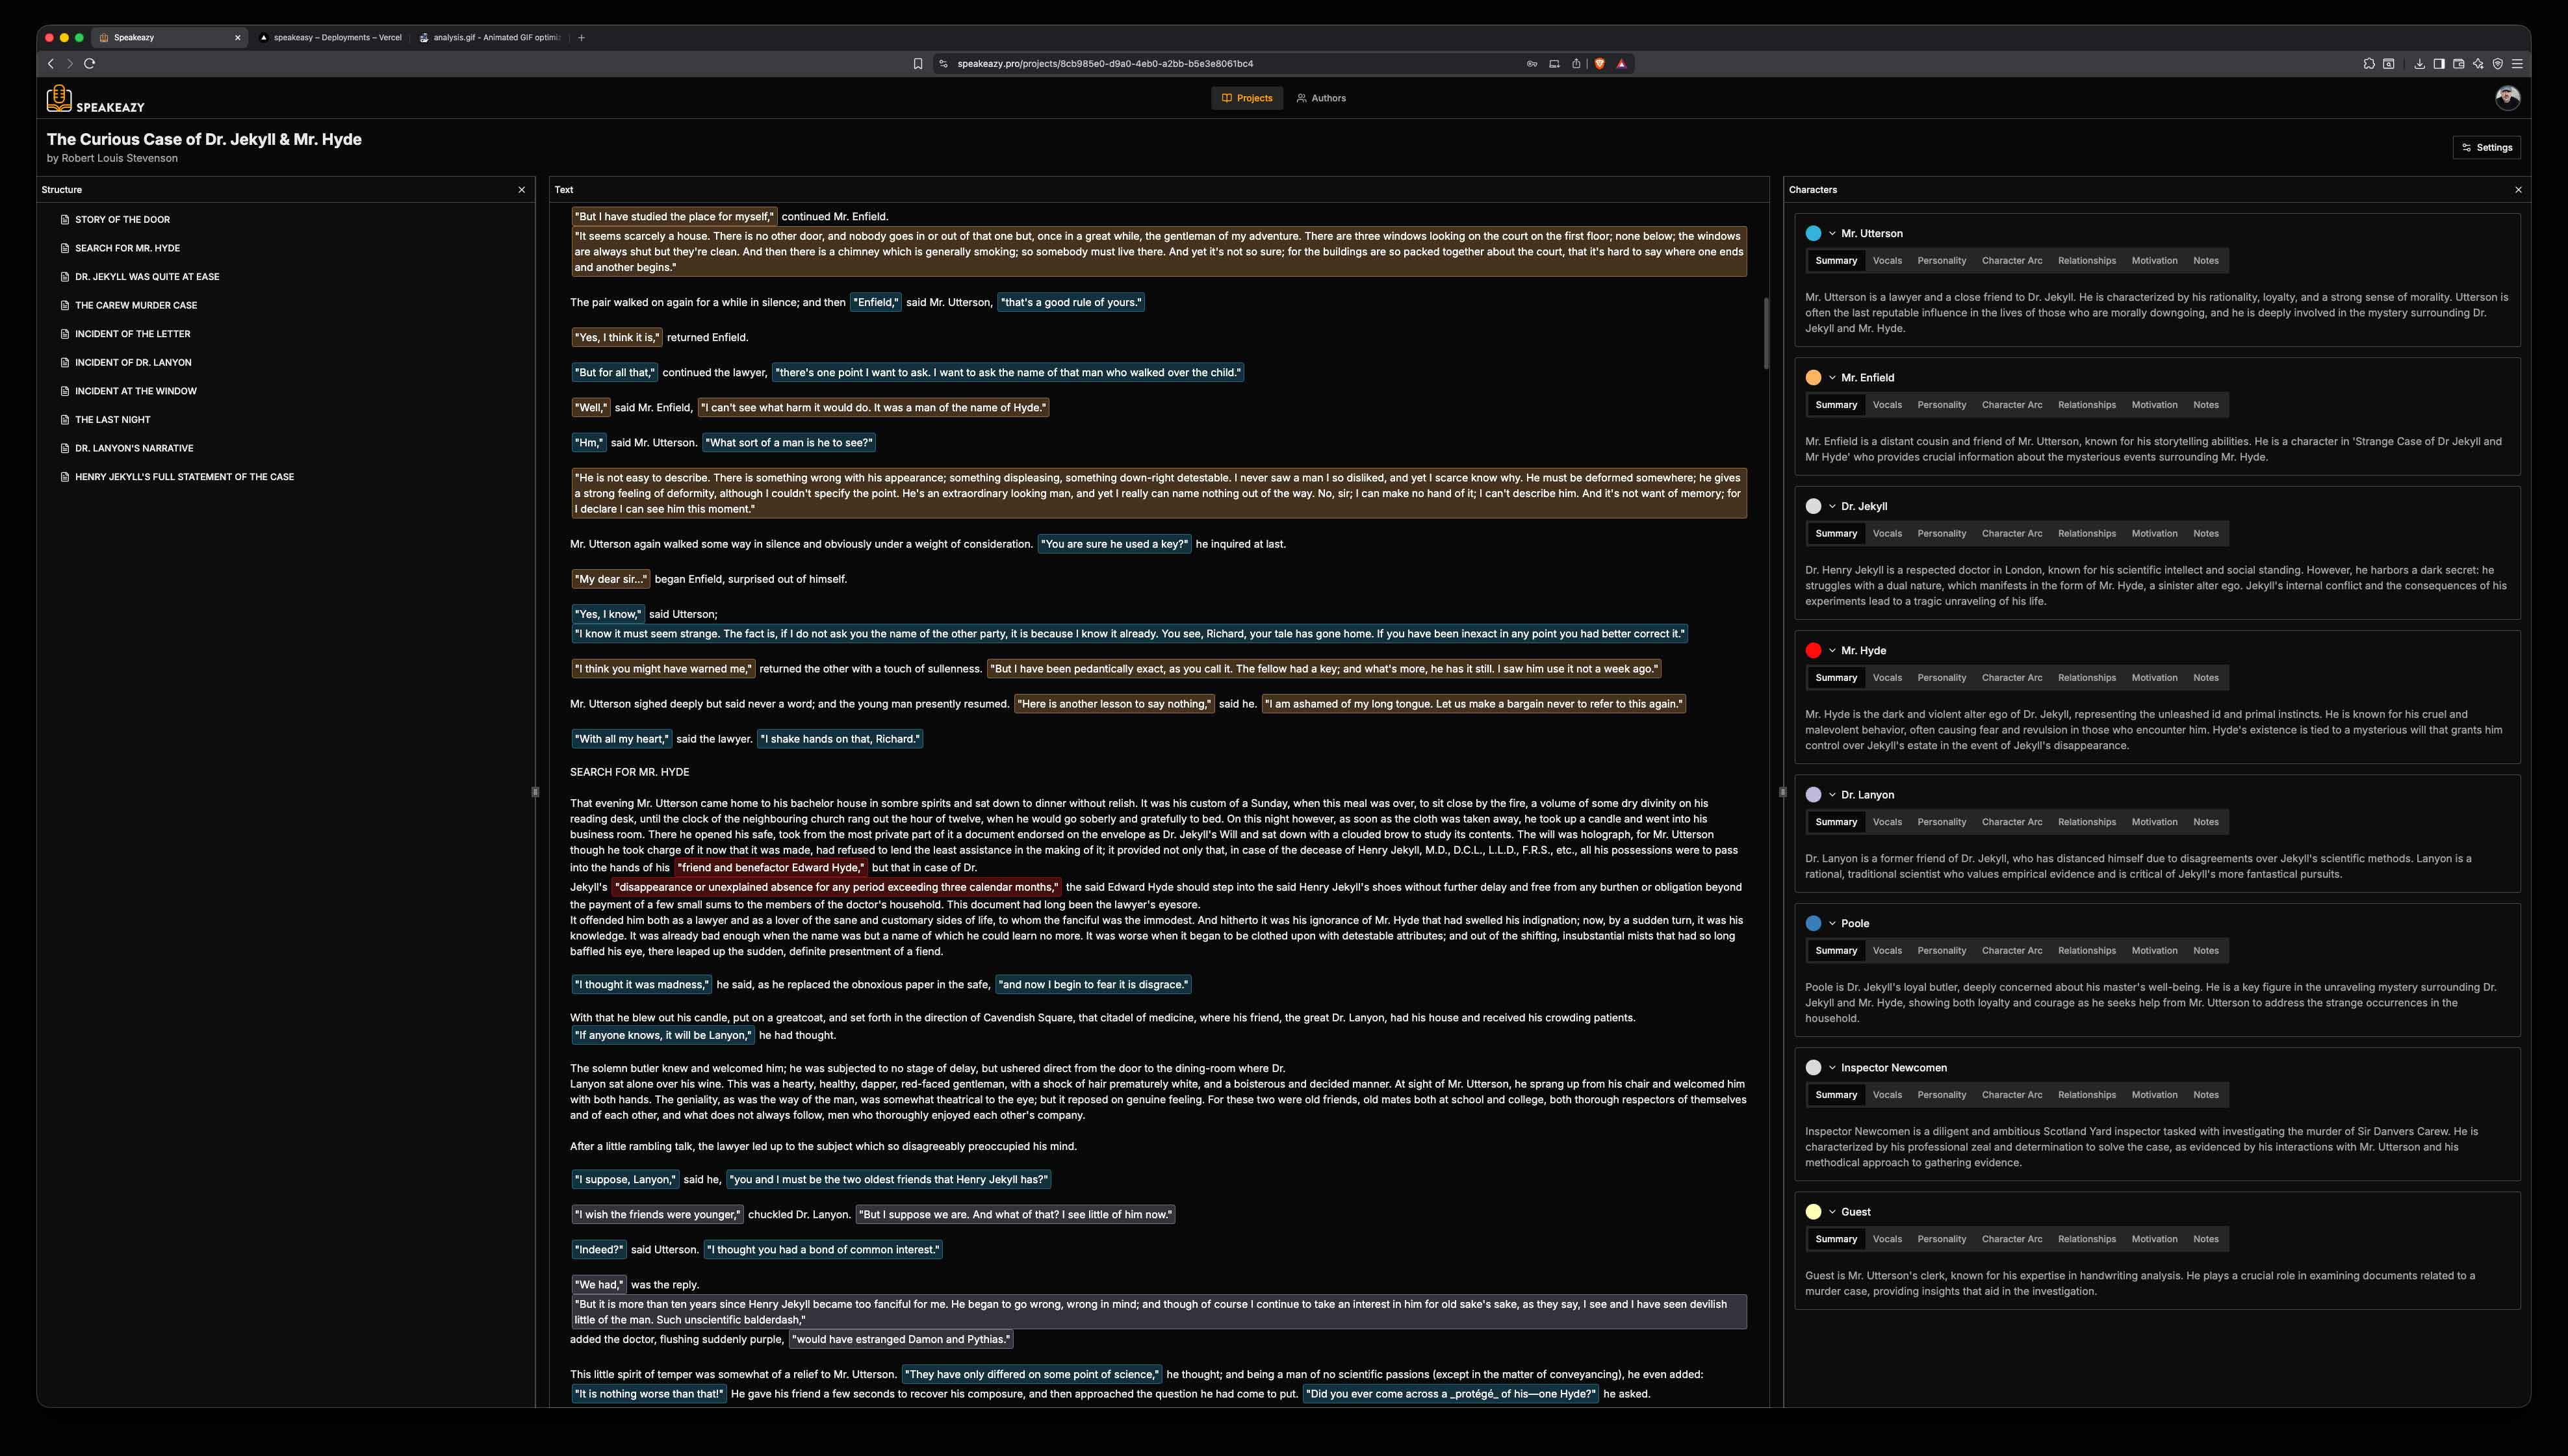
Task: Click the document icon beside THE CAREW MURDER CASE
Action: pyautogui.click(x=65, y=305)
